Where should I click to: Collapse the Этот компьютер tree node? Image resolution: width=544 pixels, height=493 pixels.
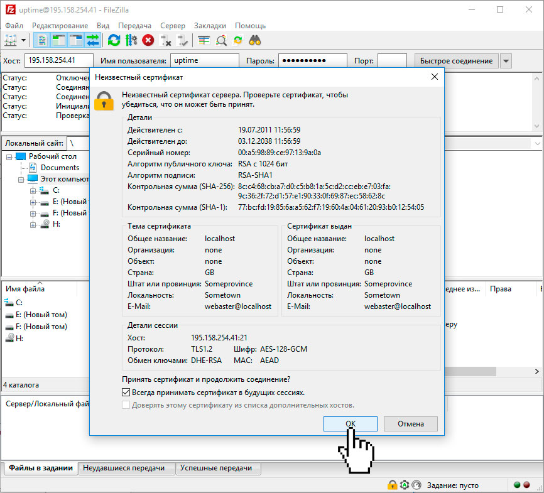pos(21,180)
